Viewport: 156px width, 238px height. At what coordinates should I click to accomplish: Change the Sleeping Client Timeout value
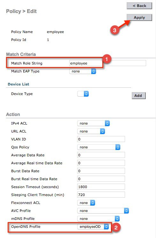[x=101, y=195]
